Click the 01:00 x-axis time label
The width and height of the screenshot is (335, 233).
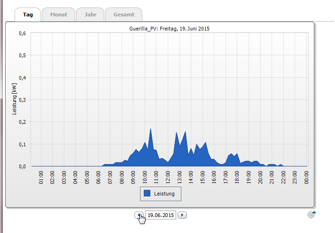(41, 177)
